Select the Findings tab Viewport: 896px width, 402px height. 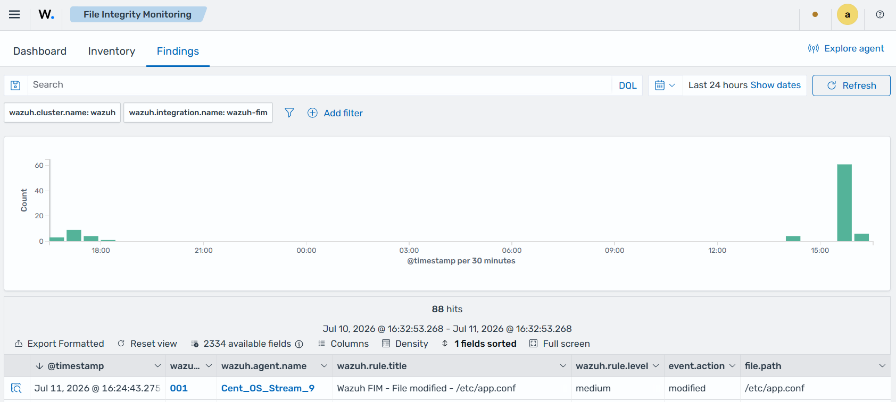pos(178,51)
